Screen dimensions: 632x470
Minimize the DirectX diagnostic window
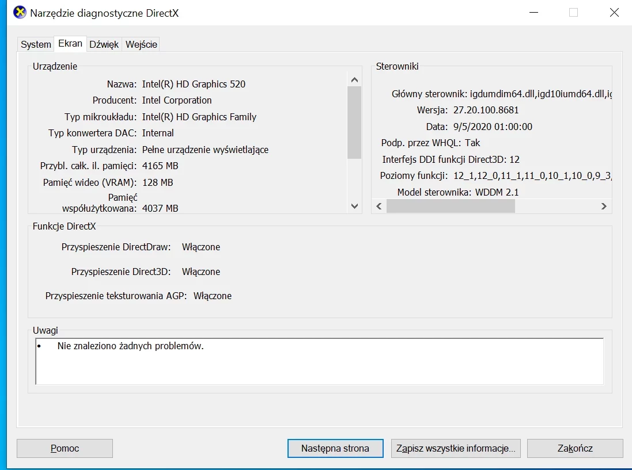click(x=534, y=13)
